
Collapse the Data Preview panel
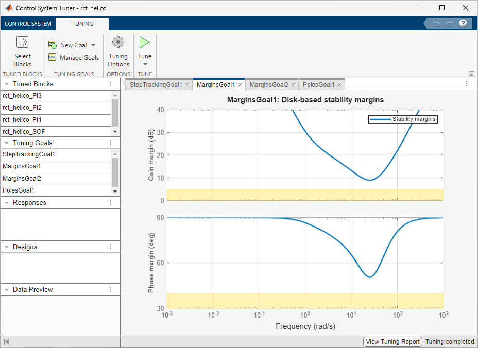[x=7, y=290]
